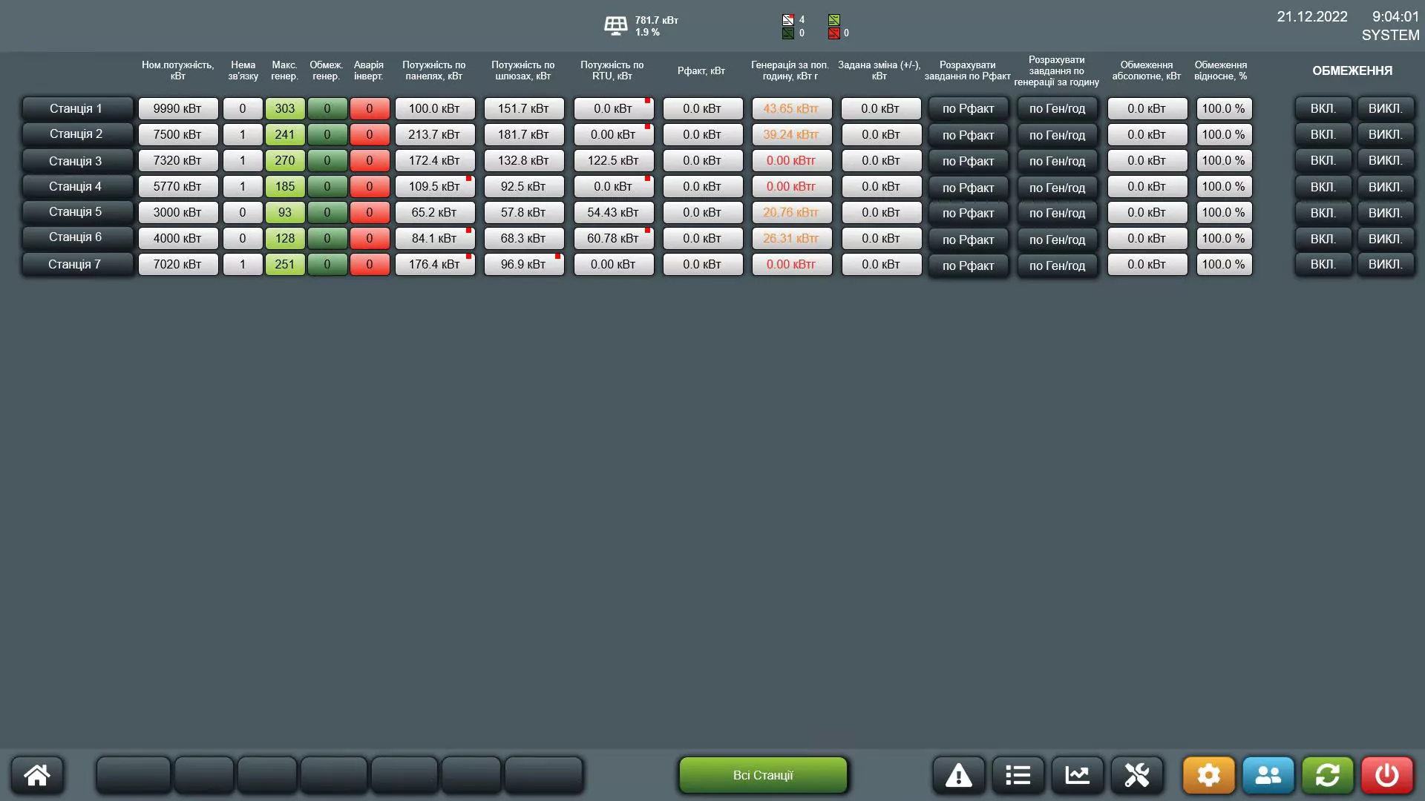The width and height of the screenshot is (1425, 801).
Task: Edit Задана зміна field for Станція 1
Action: pyautogui.click(x=881, y=108)
